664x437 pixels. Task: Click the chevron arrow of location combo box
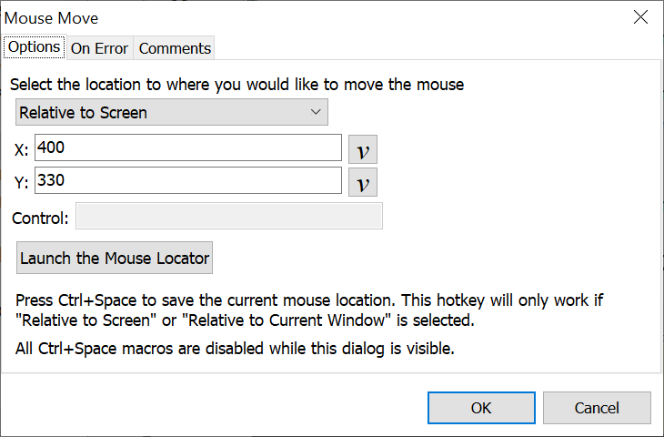click(x=316, y=112)
